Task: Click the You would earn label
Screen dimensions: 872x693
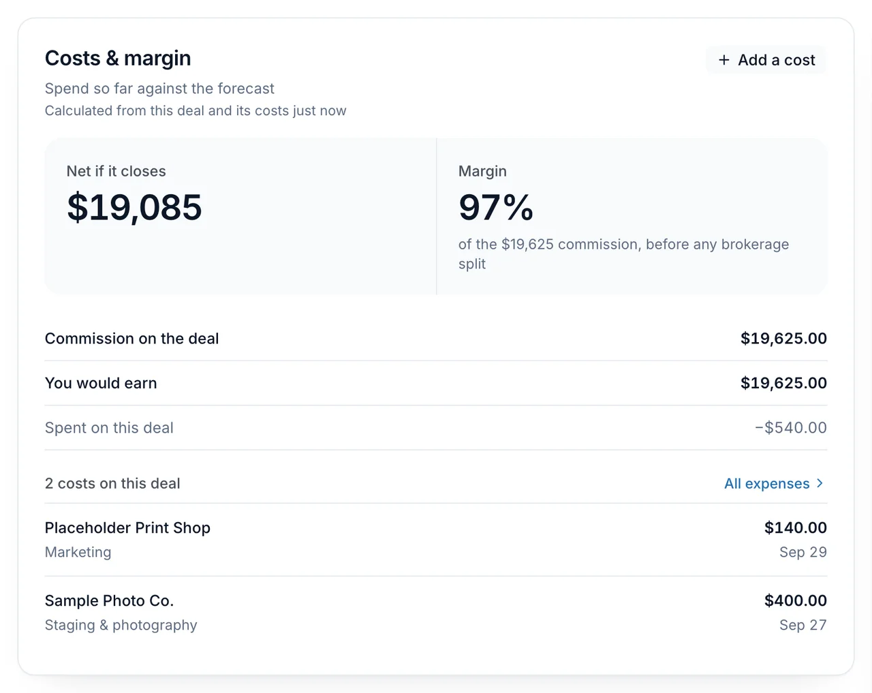Action: [101, 383]
